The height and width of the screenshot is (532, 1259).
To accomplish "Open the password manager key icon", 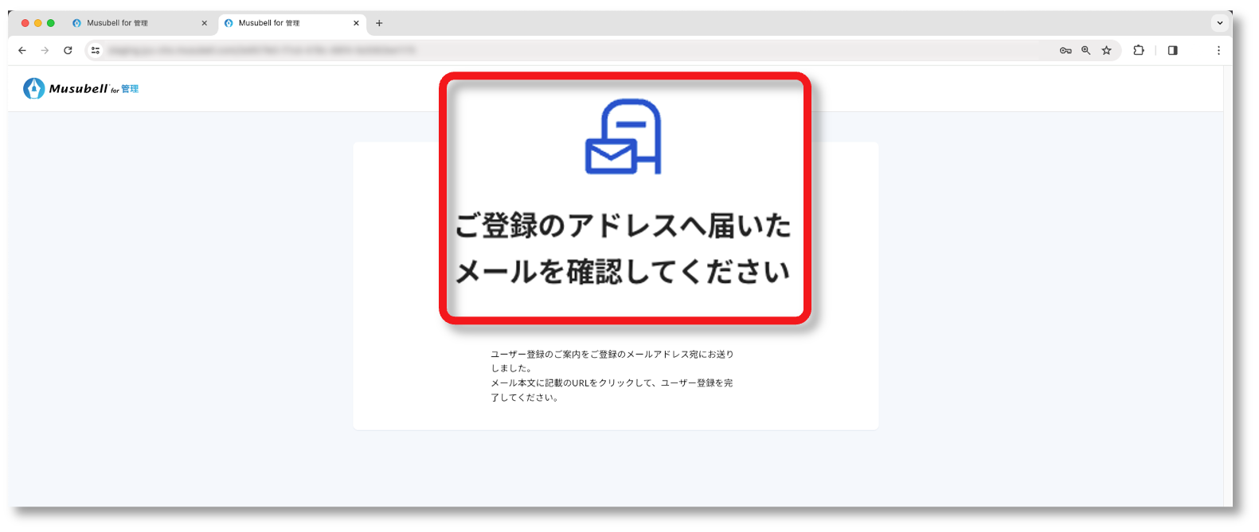I will [1065, 50].
